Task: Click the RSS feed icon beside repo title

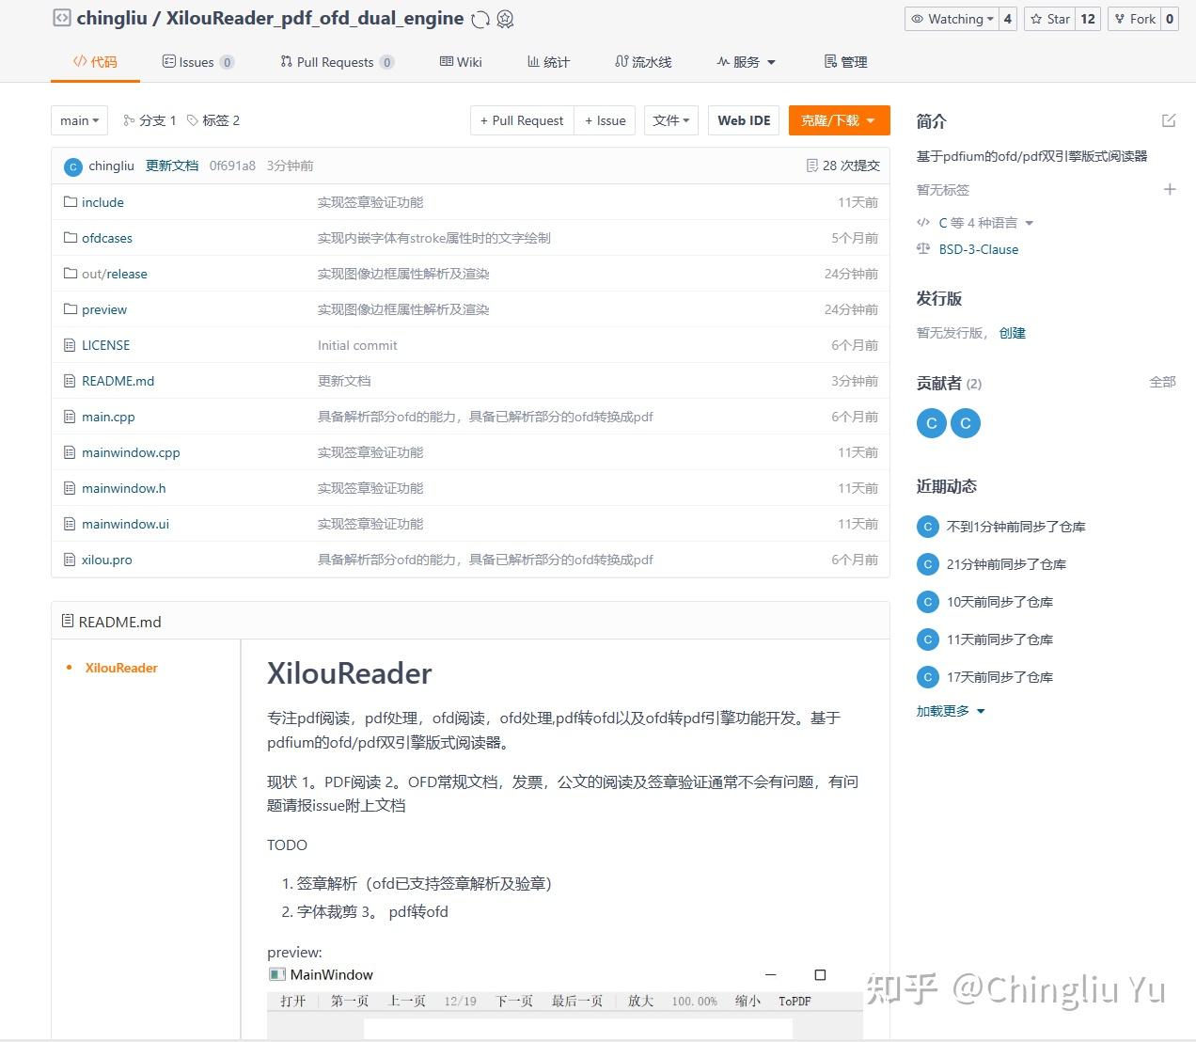Action: 505,19
